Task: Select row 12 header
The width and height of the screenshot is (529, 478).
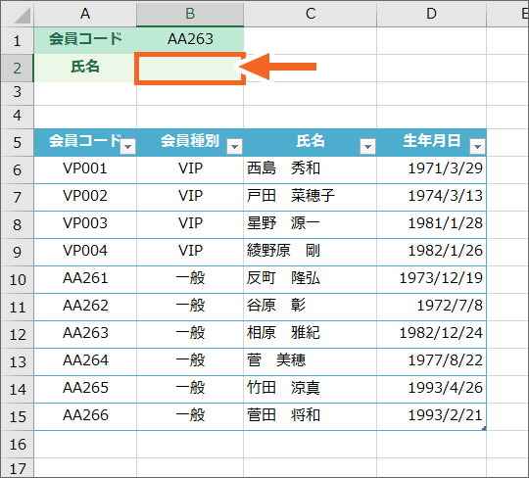Action: tap(17, 334)
